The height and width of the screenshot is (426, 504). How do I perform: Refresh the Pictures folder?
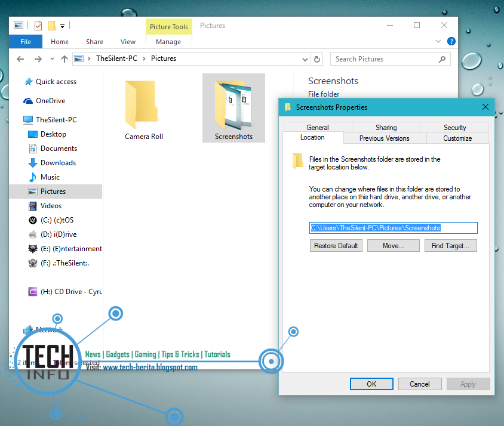coord(317,60)
